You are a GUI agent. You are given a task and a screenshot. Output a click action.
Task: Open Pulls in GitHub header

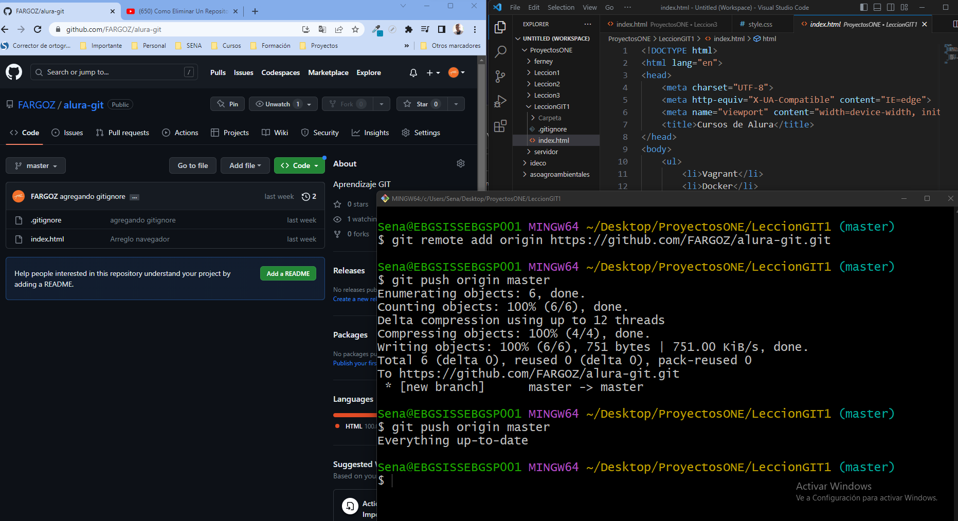(x=218, y=72)
